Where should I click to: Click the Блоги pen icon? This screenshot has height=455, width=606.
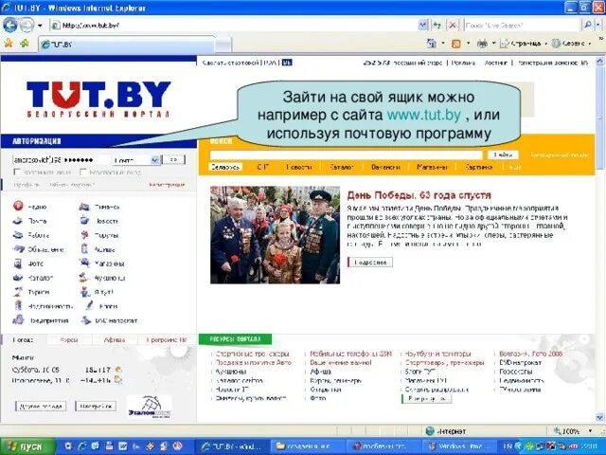(x=90, y=305)
